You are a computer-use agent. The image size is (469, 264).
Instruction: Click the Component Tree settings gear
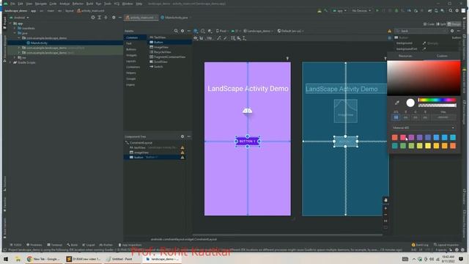point(182,136)
